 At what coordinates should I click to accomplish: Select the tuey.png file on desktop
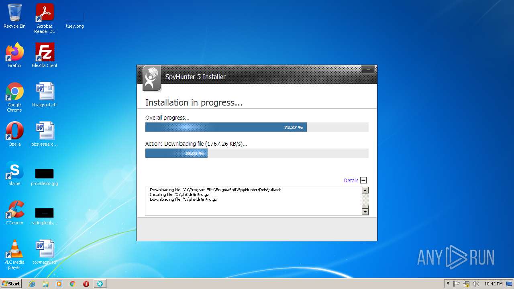75,18
